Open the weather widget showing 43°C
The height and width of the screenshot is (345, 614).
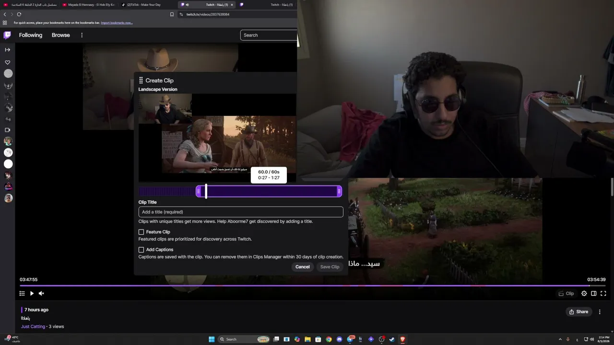13,339
